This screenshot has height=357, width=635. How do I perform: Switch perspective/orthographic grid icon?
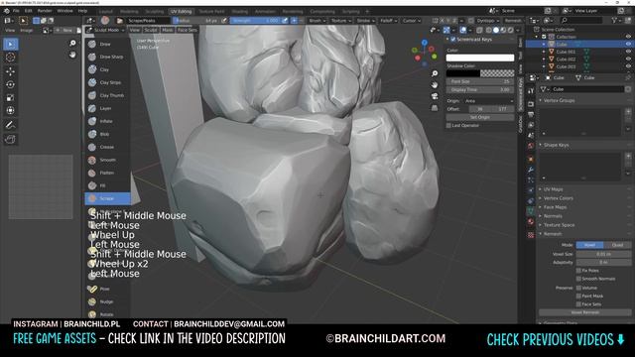435,108
